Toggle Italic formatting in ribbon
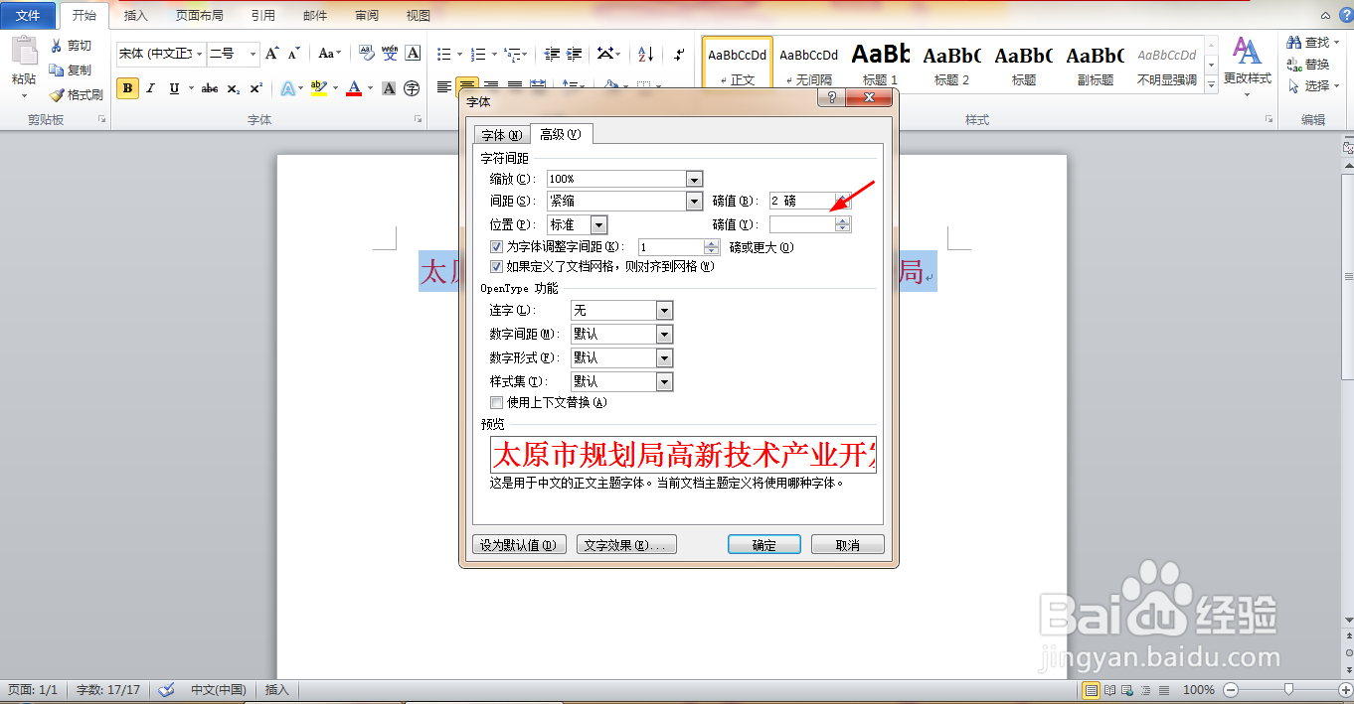This screenshot has width=1354, height=704. [x=151, y=88]
